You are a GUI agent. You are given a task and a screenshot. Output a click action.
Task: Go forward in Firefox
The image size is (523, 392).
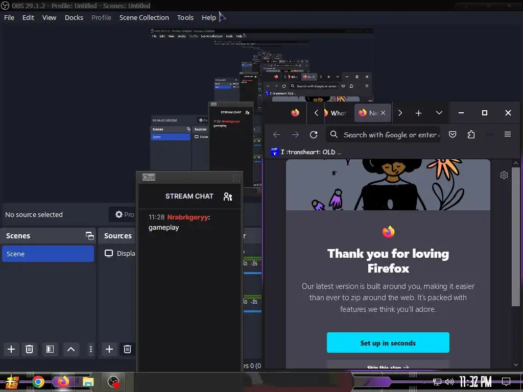pyautogui.click(x=295, y=135)
